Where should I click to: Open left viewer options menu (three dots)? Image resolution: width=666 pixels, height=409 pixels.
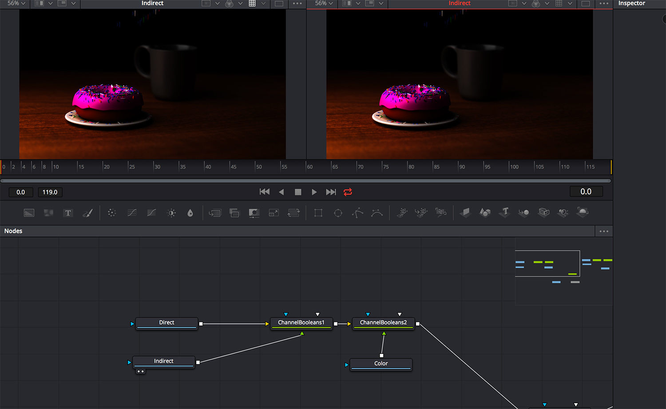(297, 4)
